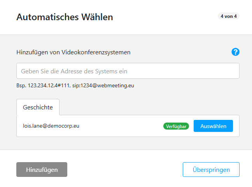Viewport: 252px width, 187px height.
Task: Skip this step with Überspringen
Action: coord(211,170)
